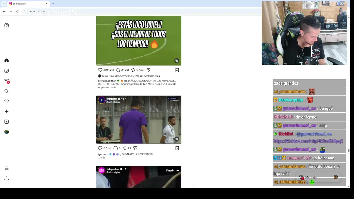Open Audio original under tycsports header
This screenshot has width=354, height=199.
[x=113, y=102]
